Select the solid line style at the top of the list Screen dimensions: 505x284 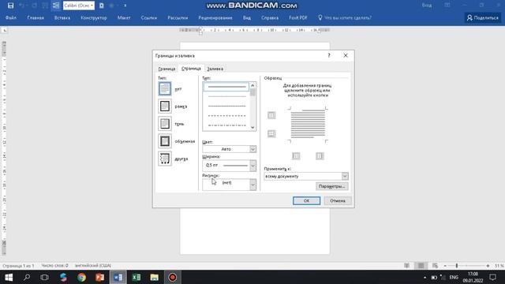pos(226,87)
